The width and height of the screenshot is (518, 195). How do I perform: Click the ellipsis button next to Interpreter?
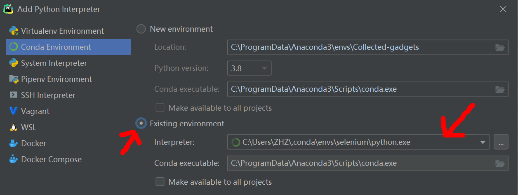501,142
